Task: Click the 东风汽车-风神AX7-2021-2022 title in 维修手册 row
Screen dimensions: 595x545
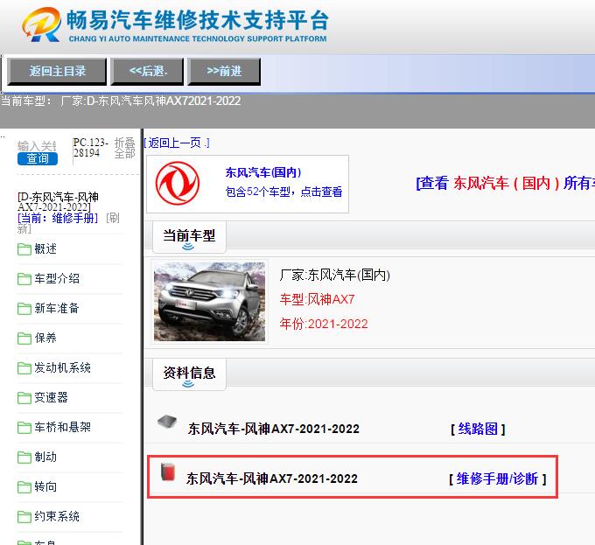Action: click(x=272, y=479)
